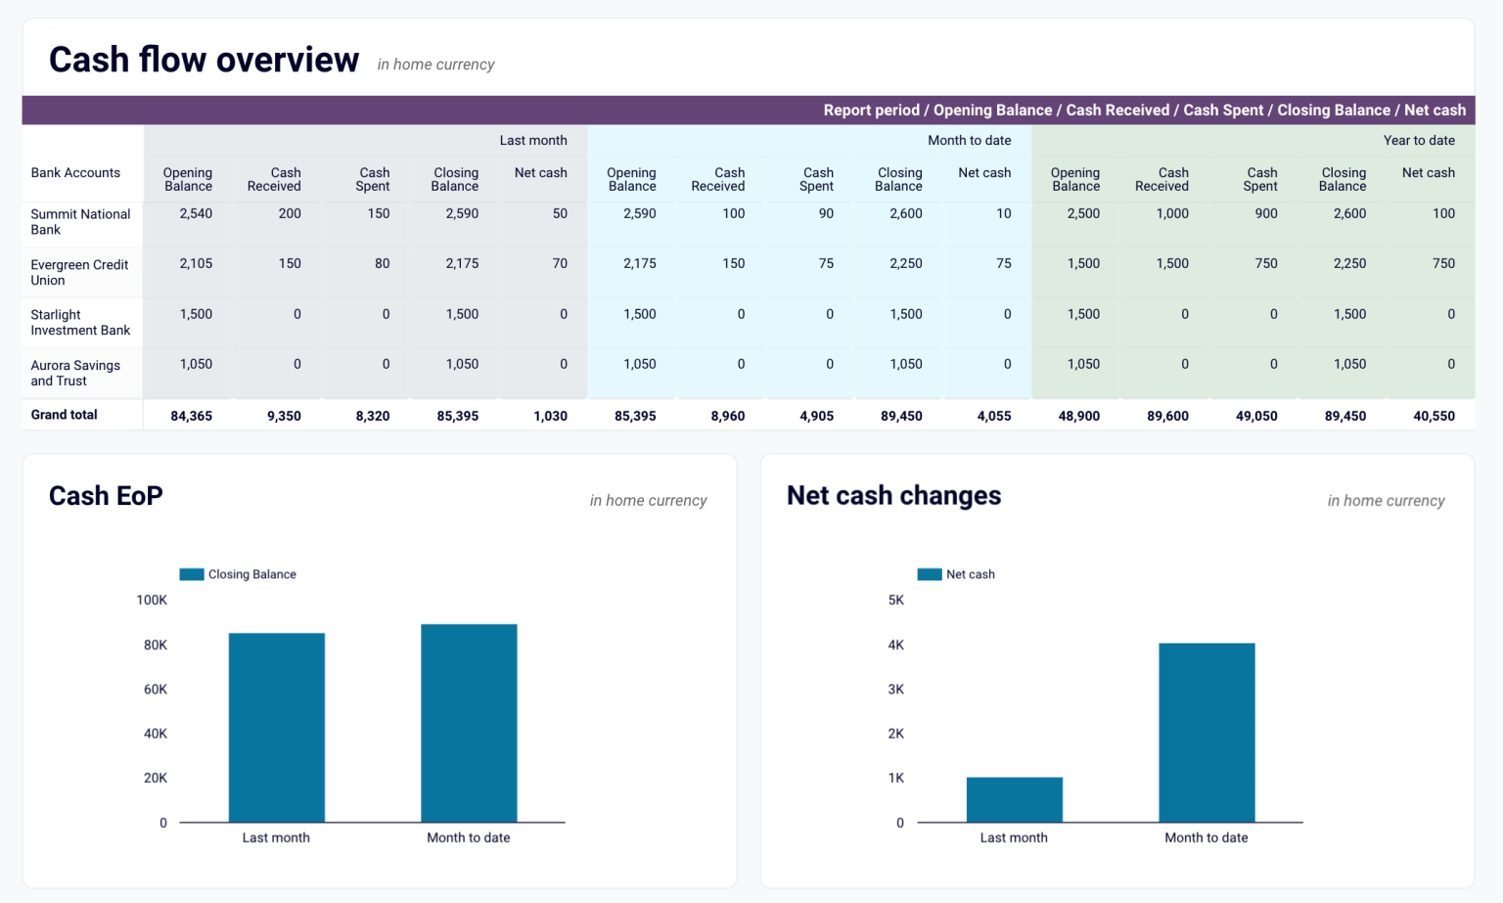Click the Bank Accounts column header
Image resolution: width=1503 pixels, height=903 pixels.
pos(75,172)
